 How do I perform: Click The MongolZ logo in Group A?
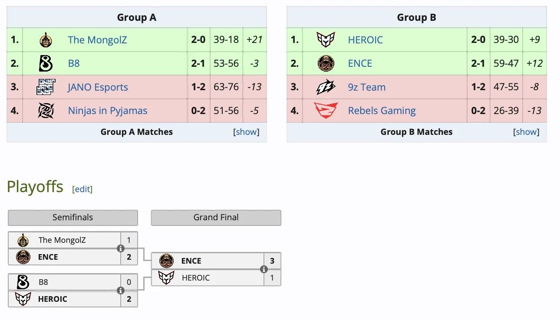pyautogui.click(x=46, y=40)
